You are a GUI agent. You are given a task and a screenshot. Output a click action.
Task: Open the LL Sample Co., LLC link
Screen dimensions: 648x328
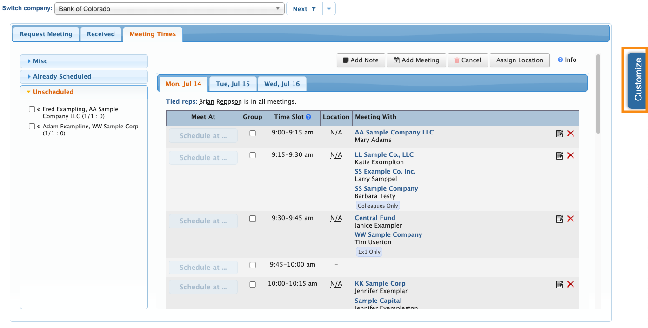click(384, 154)
